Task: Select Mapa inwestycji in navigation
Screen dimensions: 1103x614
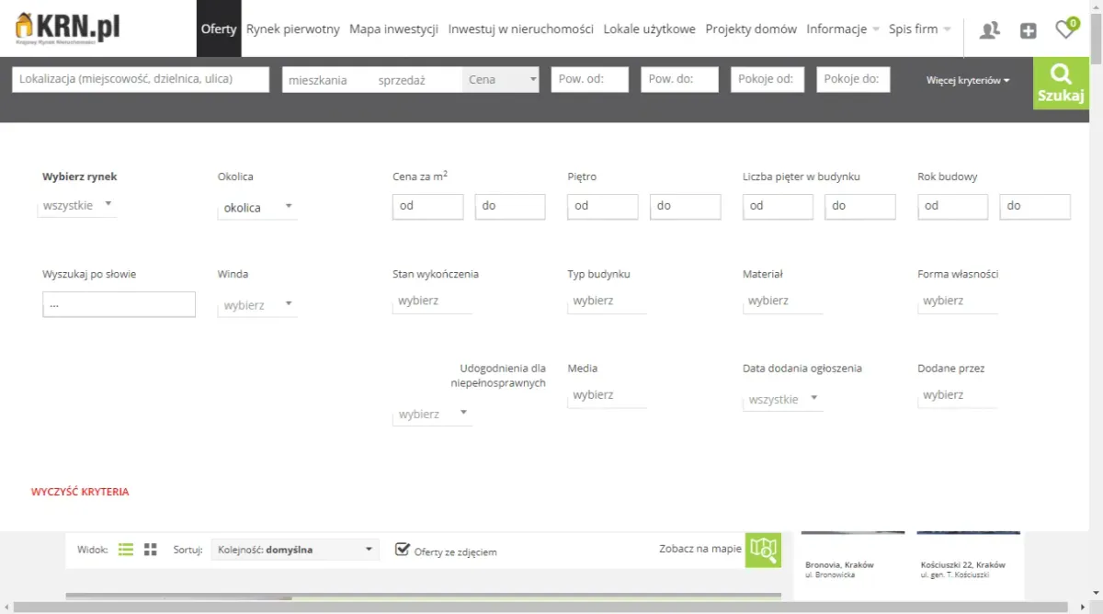Action: point(393,29)
